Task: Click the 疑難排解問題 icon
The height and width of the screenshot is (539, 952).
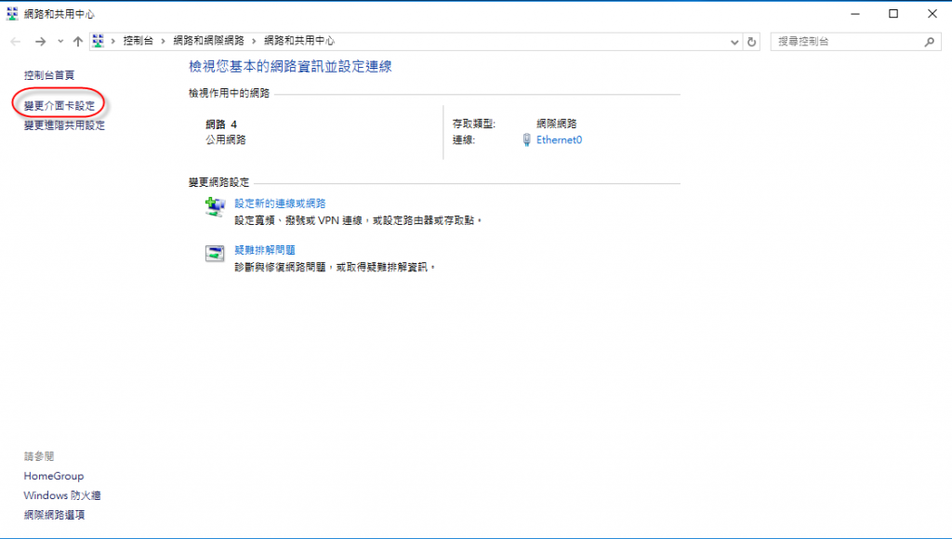Action: pos(215,255)
